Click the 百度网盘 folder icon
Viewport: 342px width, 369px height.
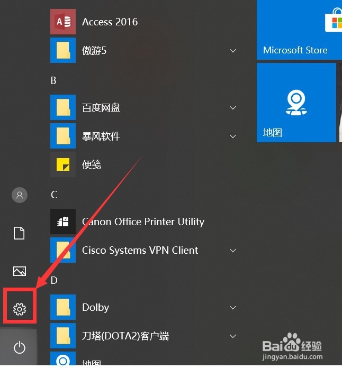[63, 107]
